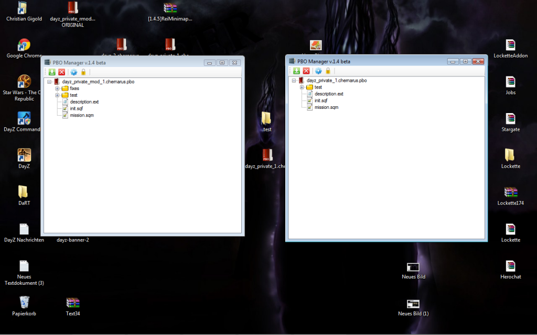Click the green pack/download icon in right PBO Manager
This screenshot has width=537, height=335.
click(x=297, y=71)
